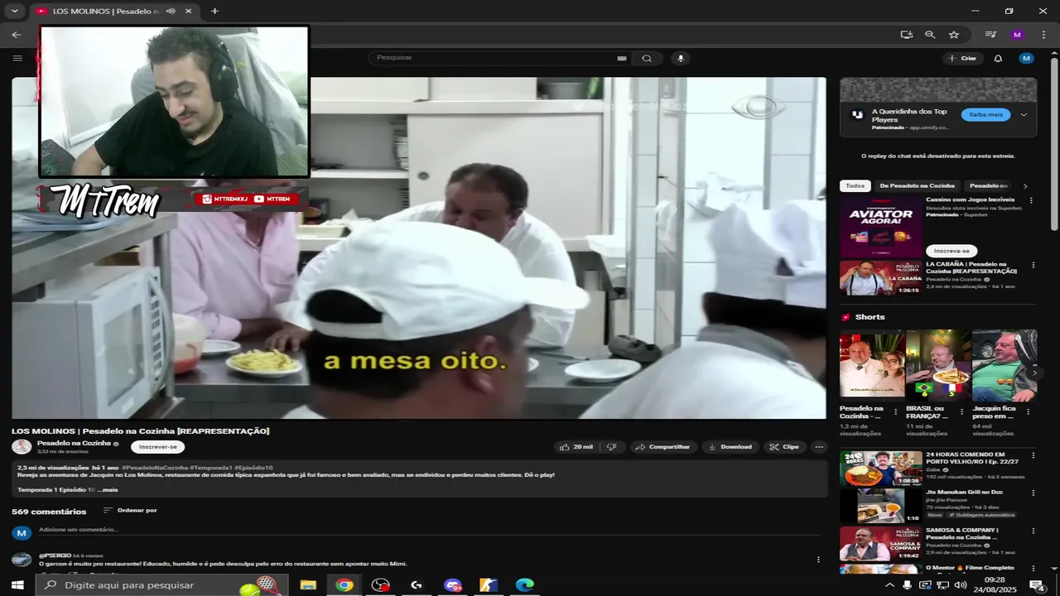
Task: Mute the tab via its speaker icon
Action: [x=171, y=12]
